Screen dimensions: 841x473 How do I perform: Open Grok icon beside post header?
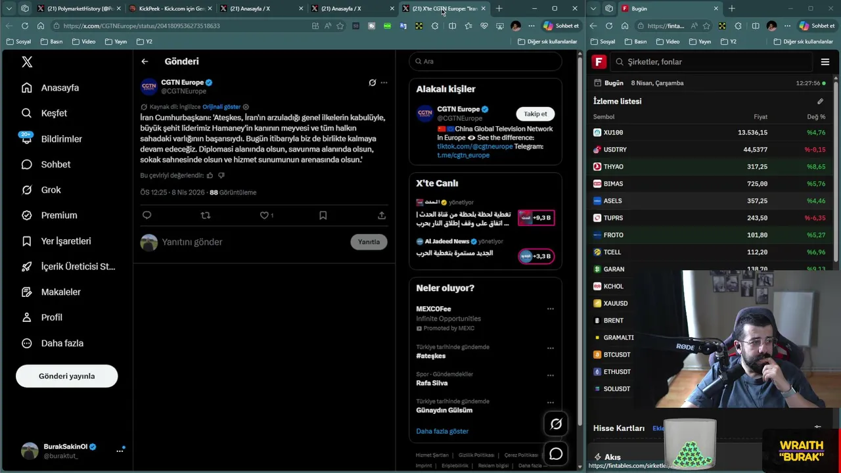[x=372, y=83]
